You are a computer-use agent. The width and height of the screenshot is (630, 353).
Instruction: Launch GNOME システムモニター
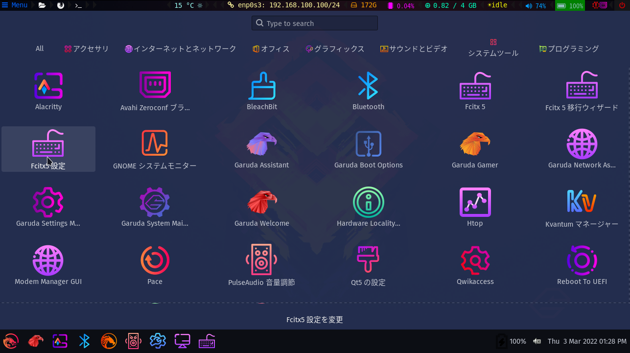pos(155,150)
